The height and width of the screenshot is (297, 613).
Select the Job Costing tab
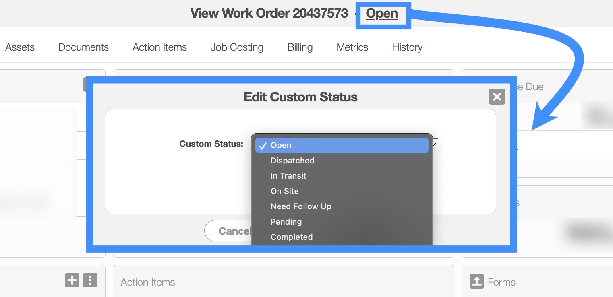237,47
